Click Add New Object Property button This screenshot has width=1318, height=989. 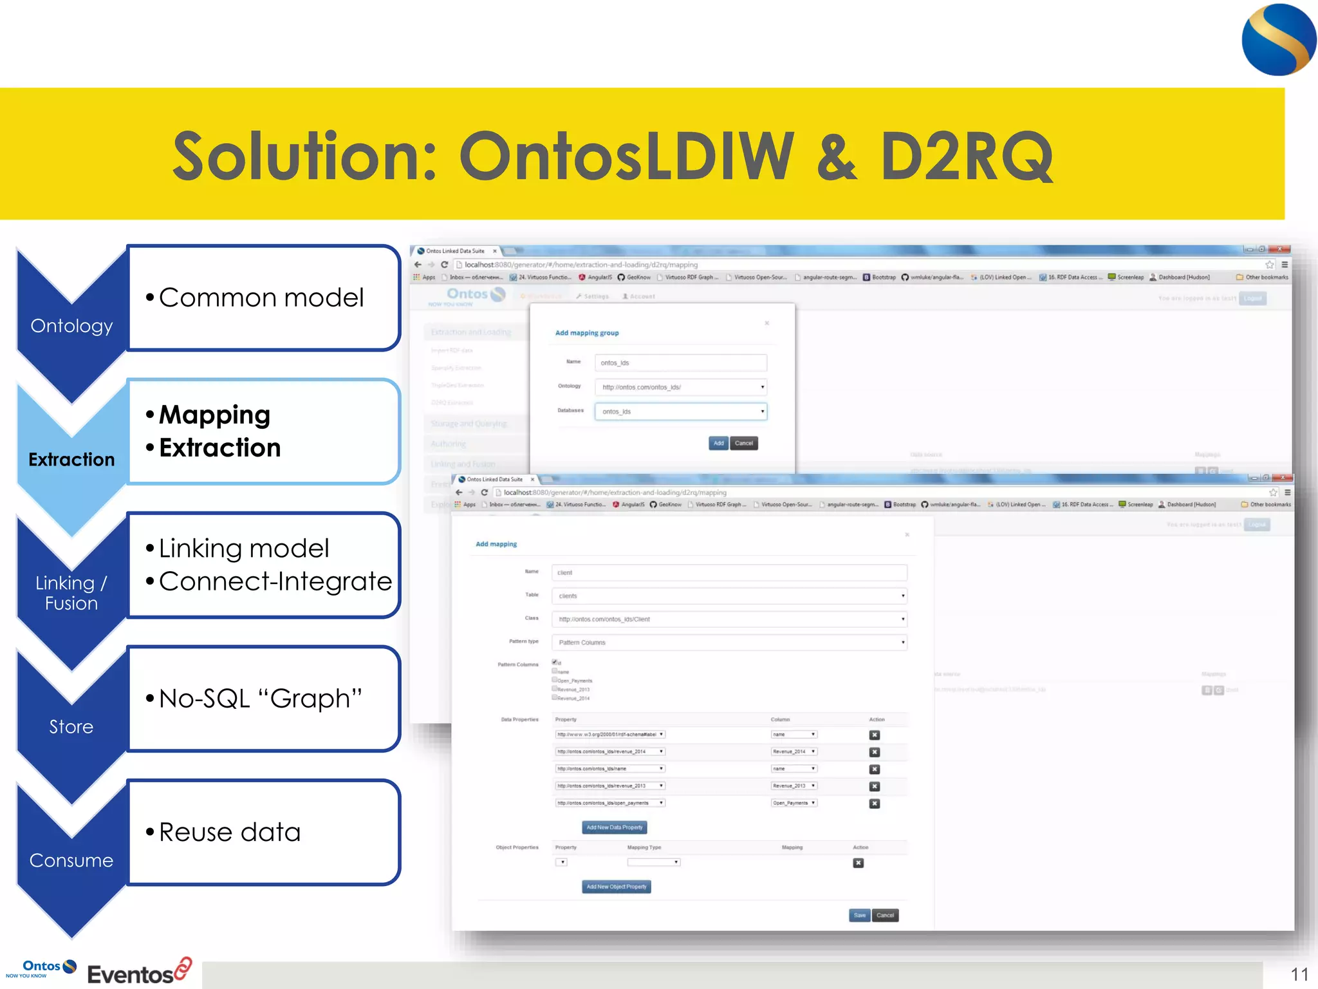[x=617, y=887]
